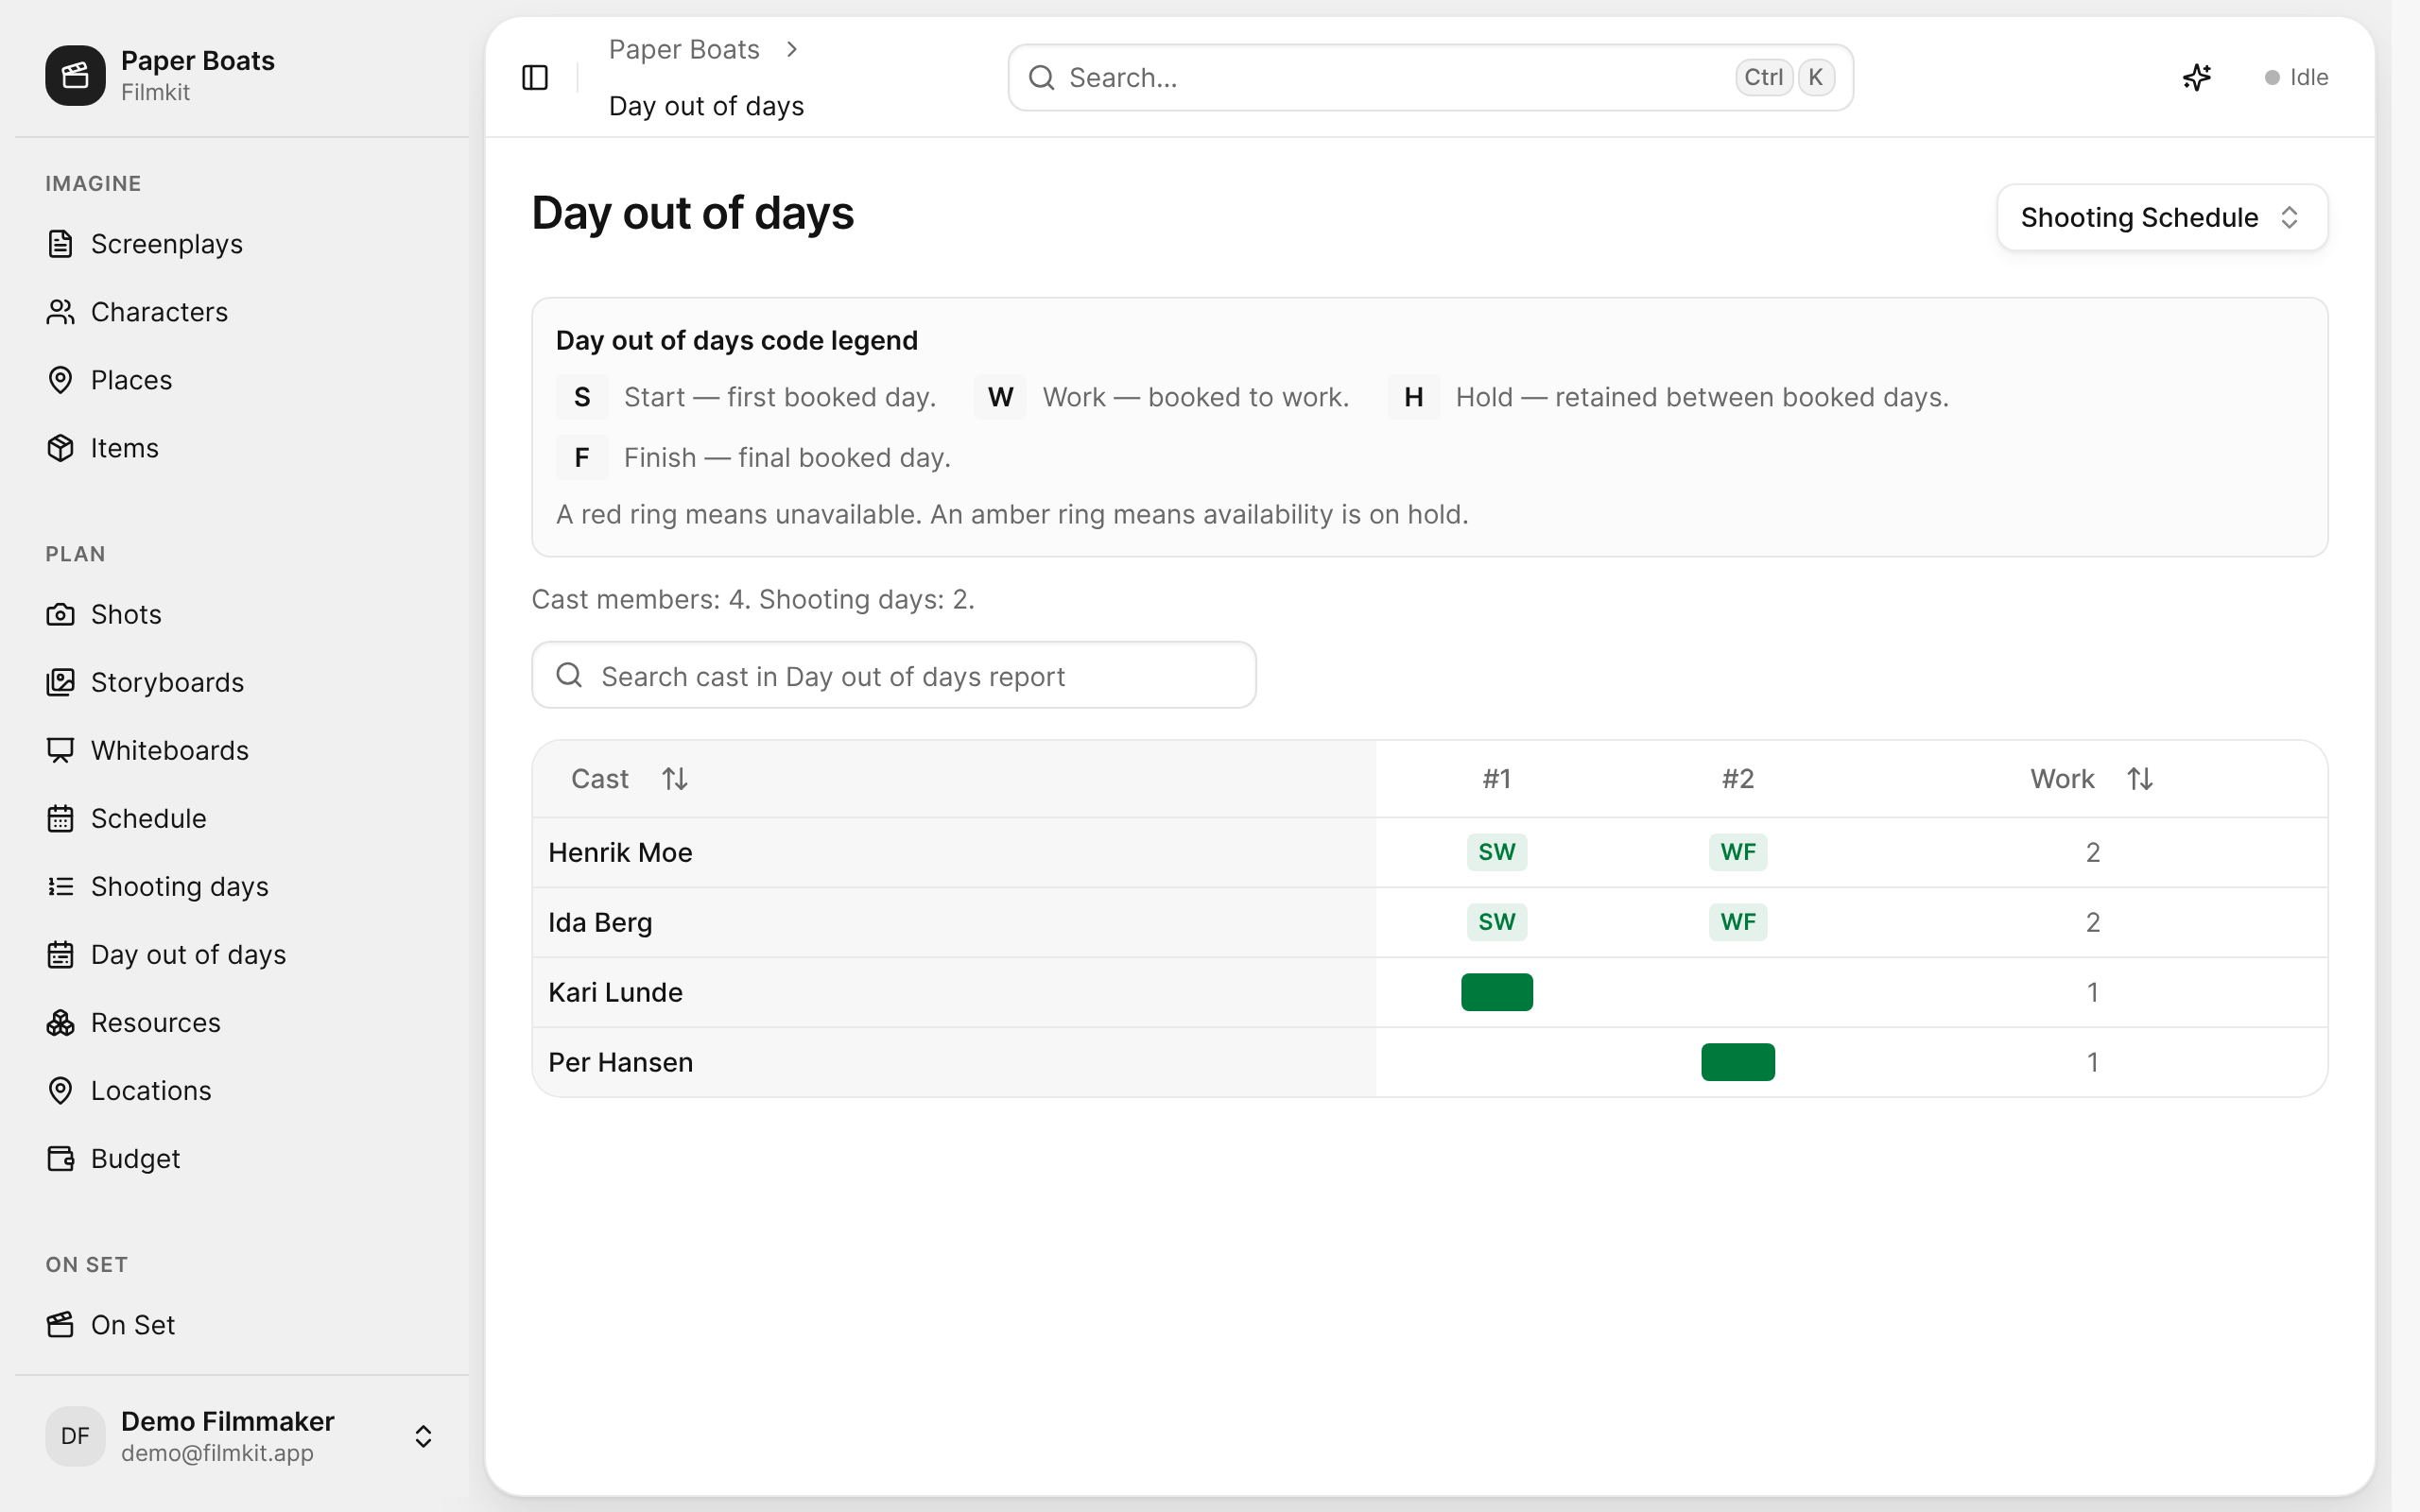The height and width of the screenshot is (1512, 2420).
Task: Click the Ctrl K shortcut hint
Action: tap(1784, 77)
